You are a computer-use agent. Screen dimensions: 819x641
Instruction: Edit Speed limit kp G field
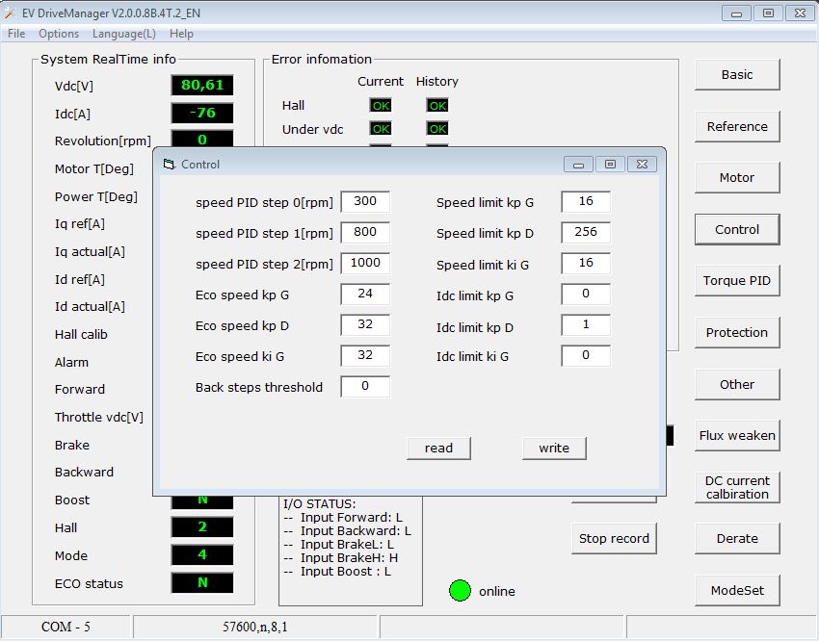586,201
